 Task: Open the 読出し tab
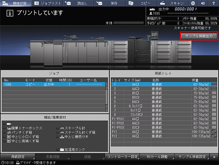click(x=78, y=3)
